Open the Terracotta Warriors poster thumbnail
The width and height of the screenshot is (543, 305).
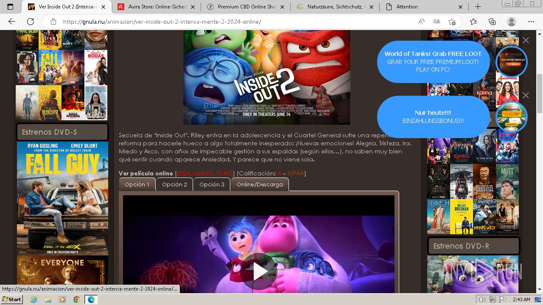click(x=484, y=181)
